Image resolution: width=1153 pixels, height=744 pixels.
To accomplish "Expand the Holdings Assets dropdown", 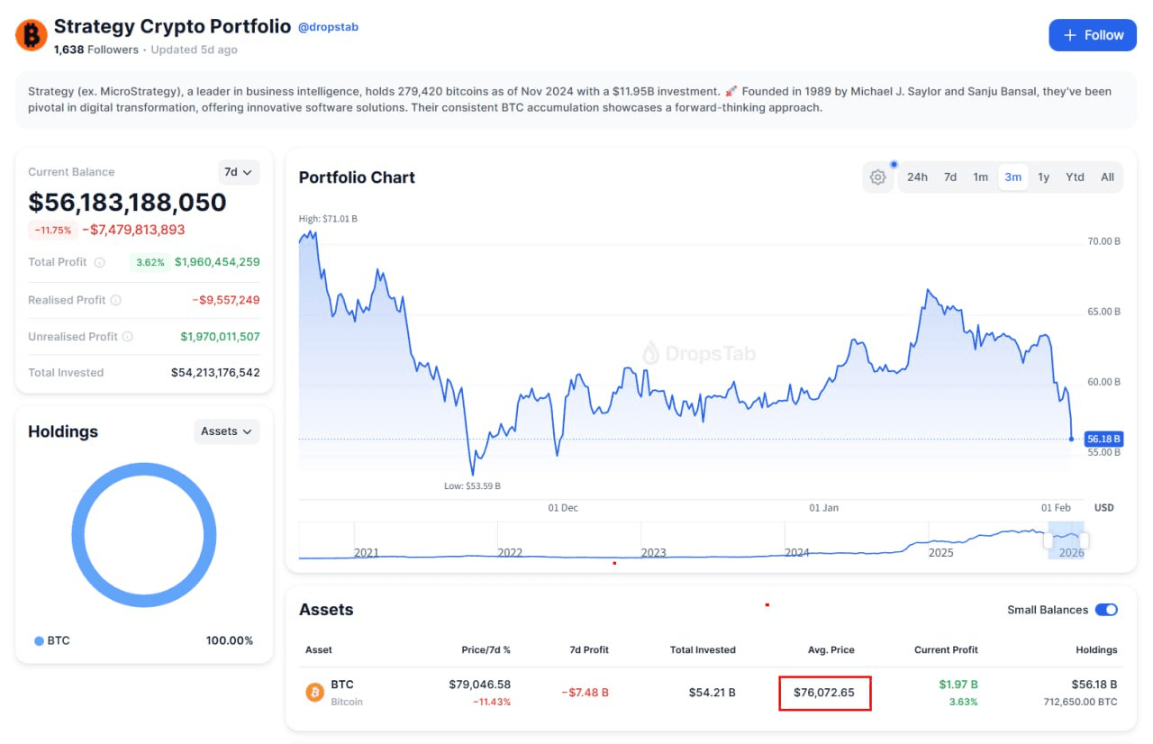I will (x=227, y=431).
